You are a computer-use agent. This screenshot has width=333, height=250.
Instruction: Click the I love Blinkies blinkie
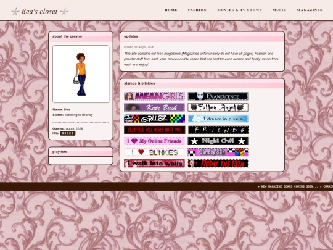(x=154, y=152)
